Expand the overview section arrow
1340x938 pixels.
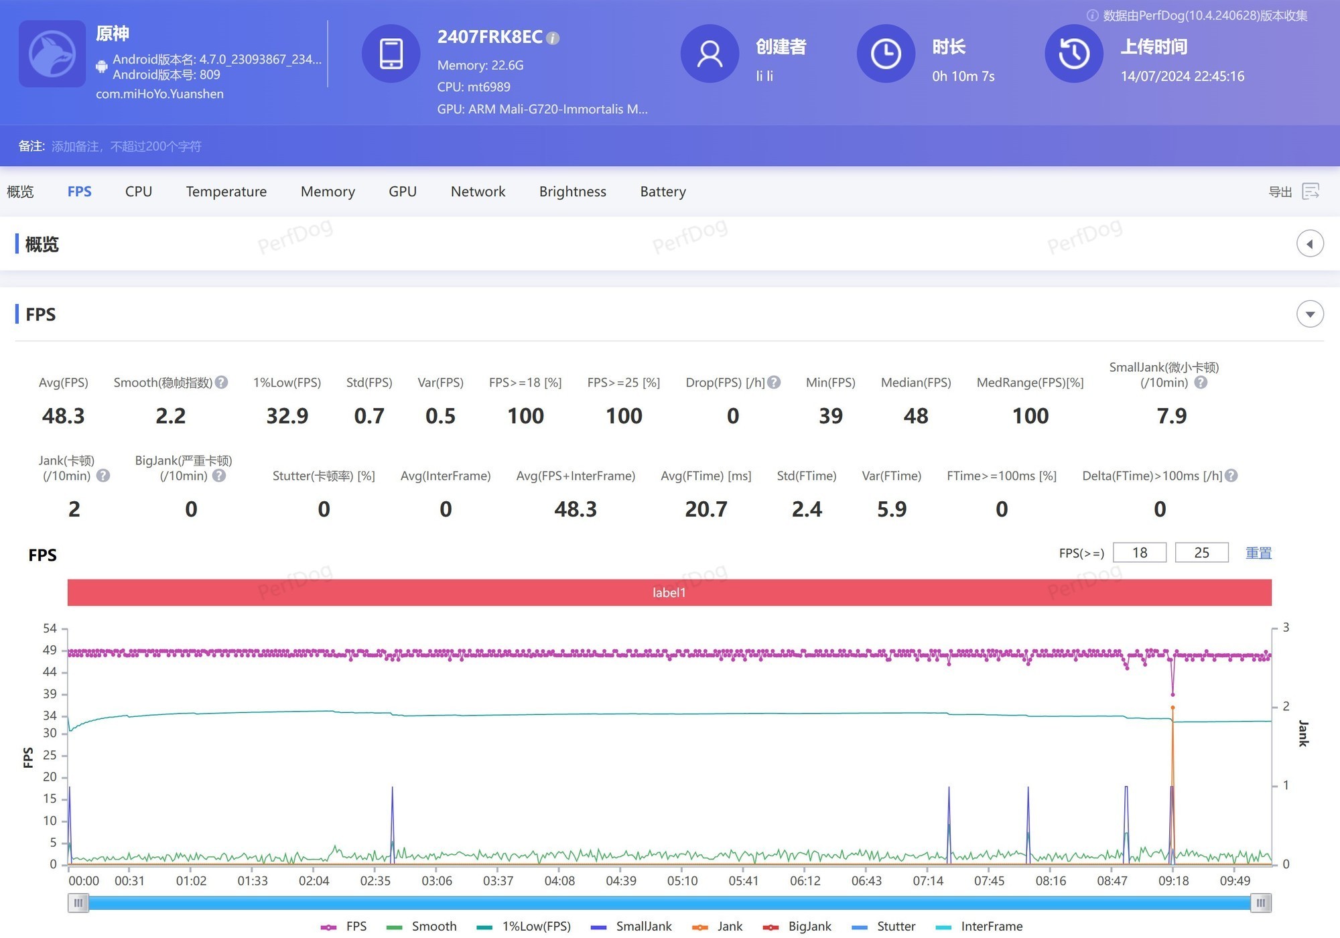pyautogui.click(x=1310, y=244)
